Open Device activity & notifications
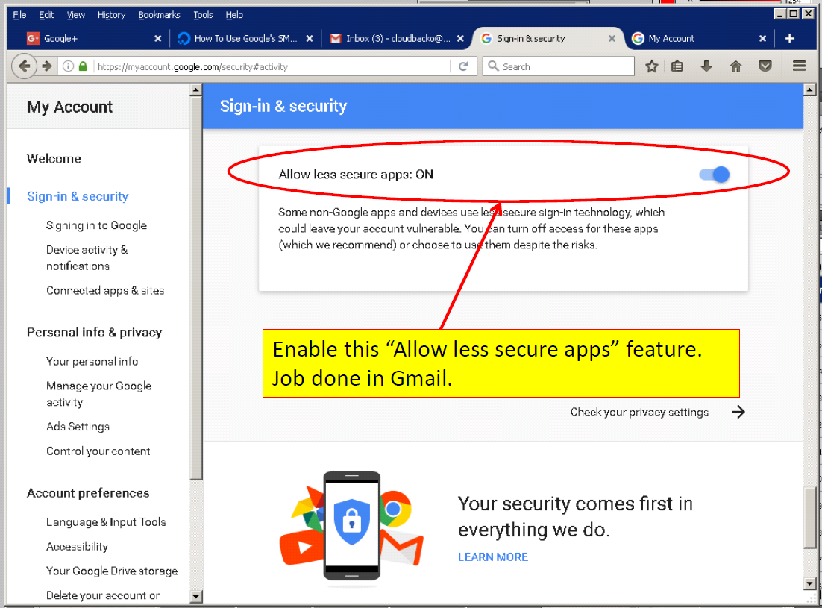 coord(87,258)
